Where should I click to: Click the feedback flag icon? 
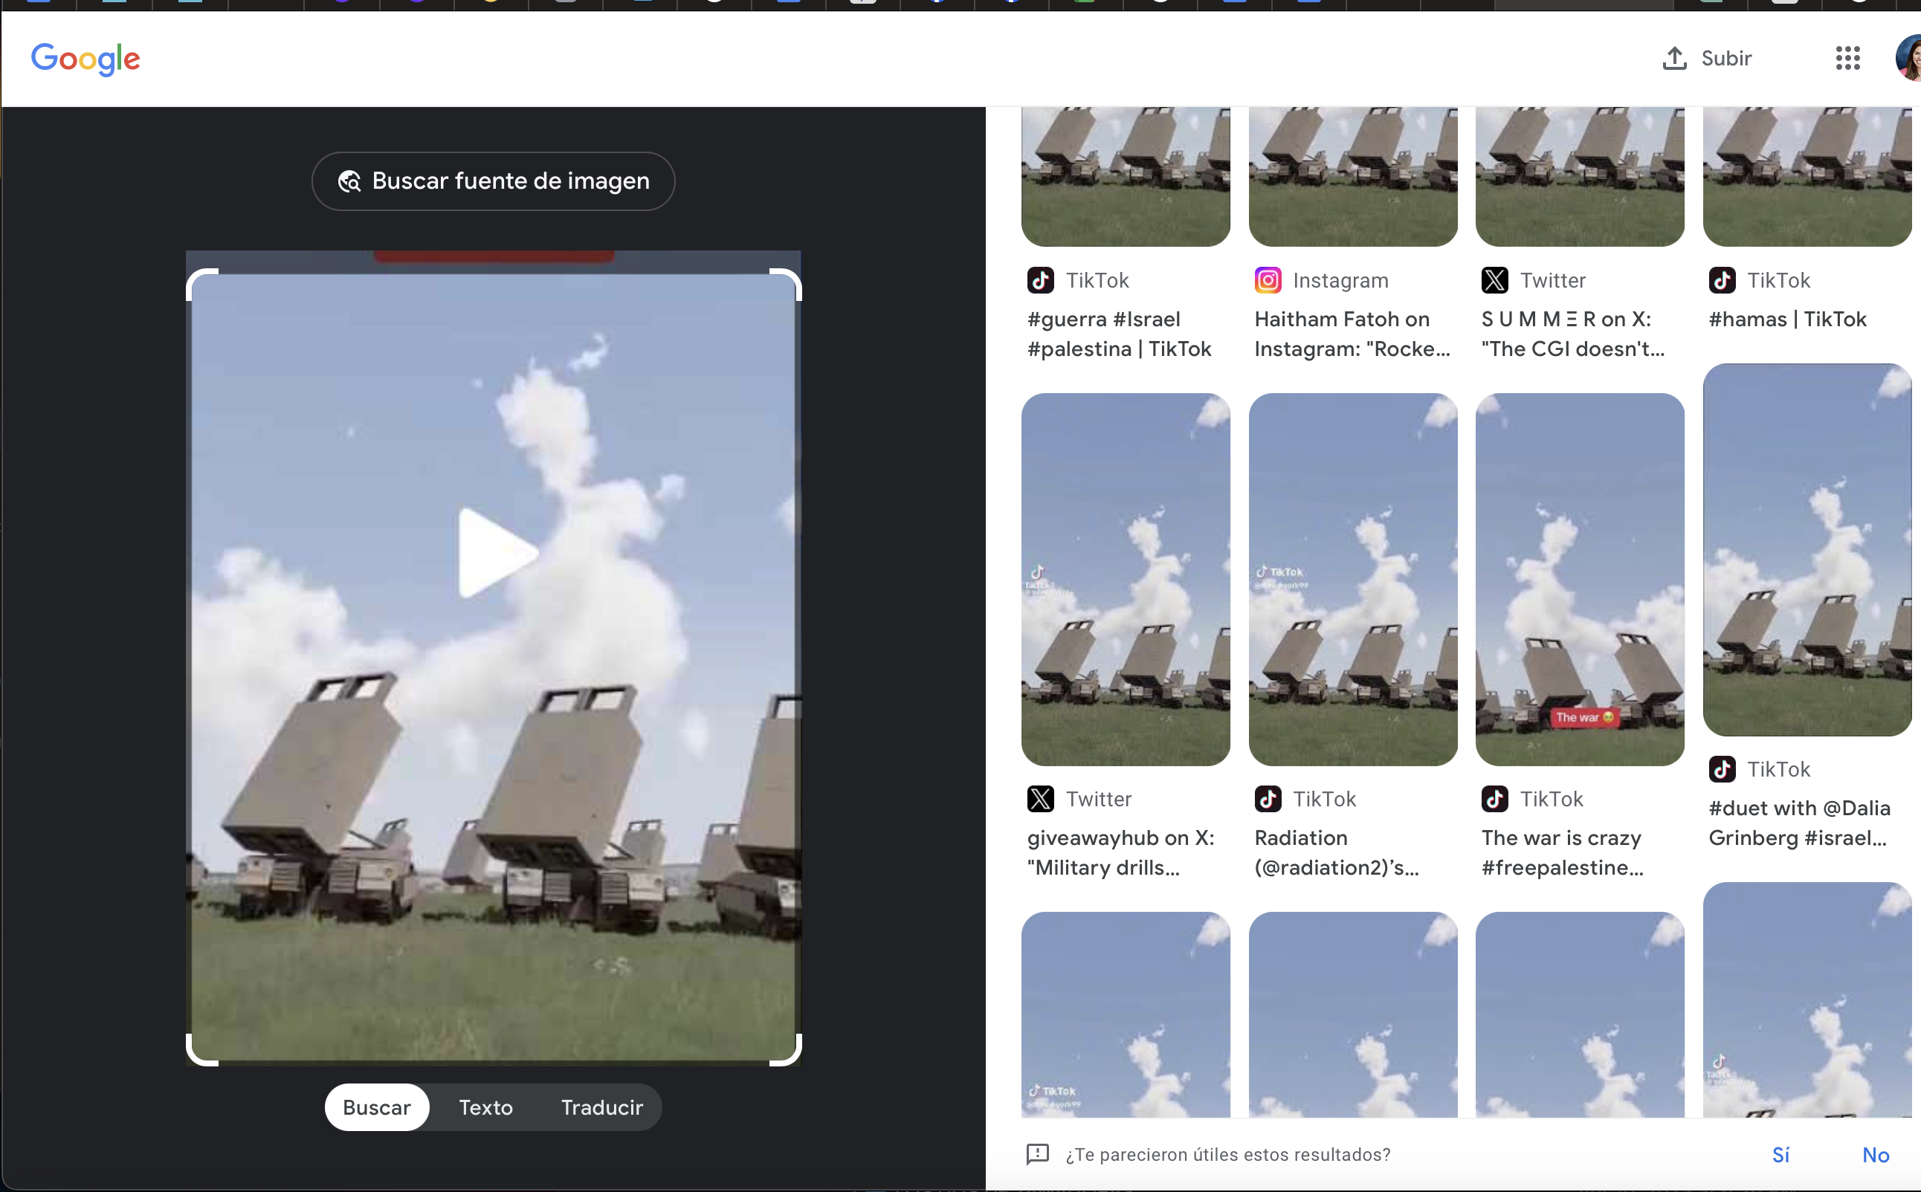pyautogui.click(x=1037, y=1154)
